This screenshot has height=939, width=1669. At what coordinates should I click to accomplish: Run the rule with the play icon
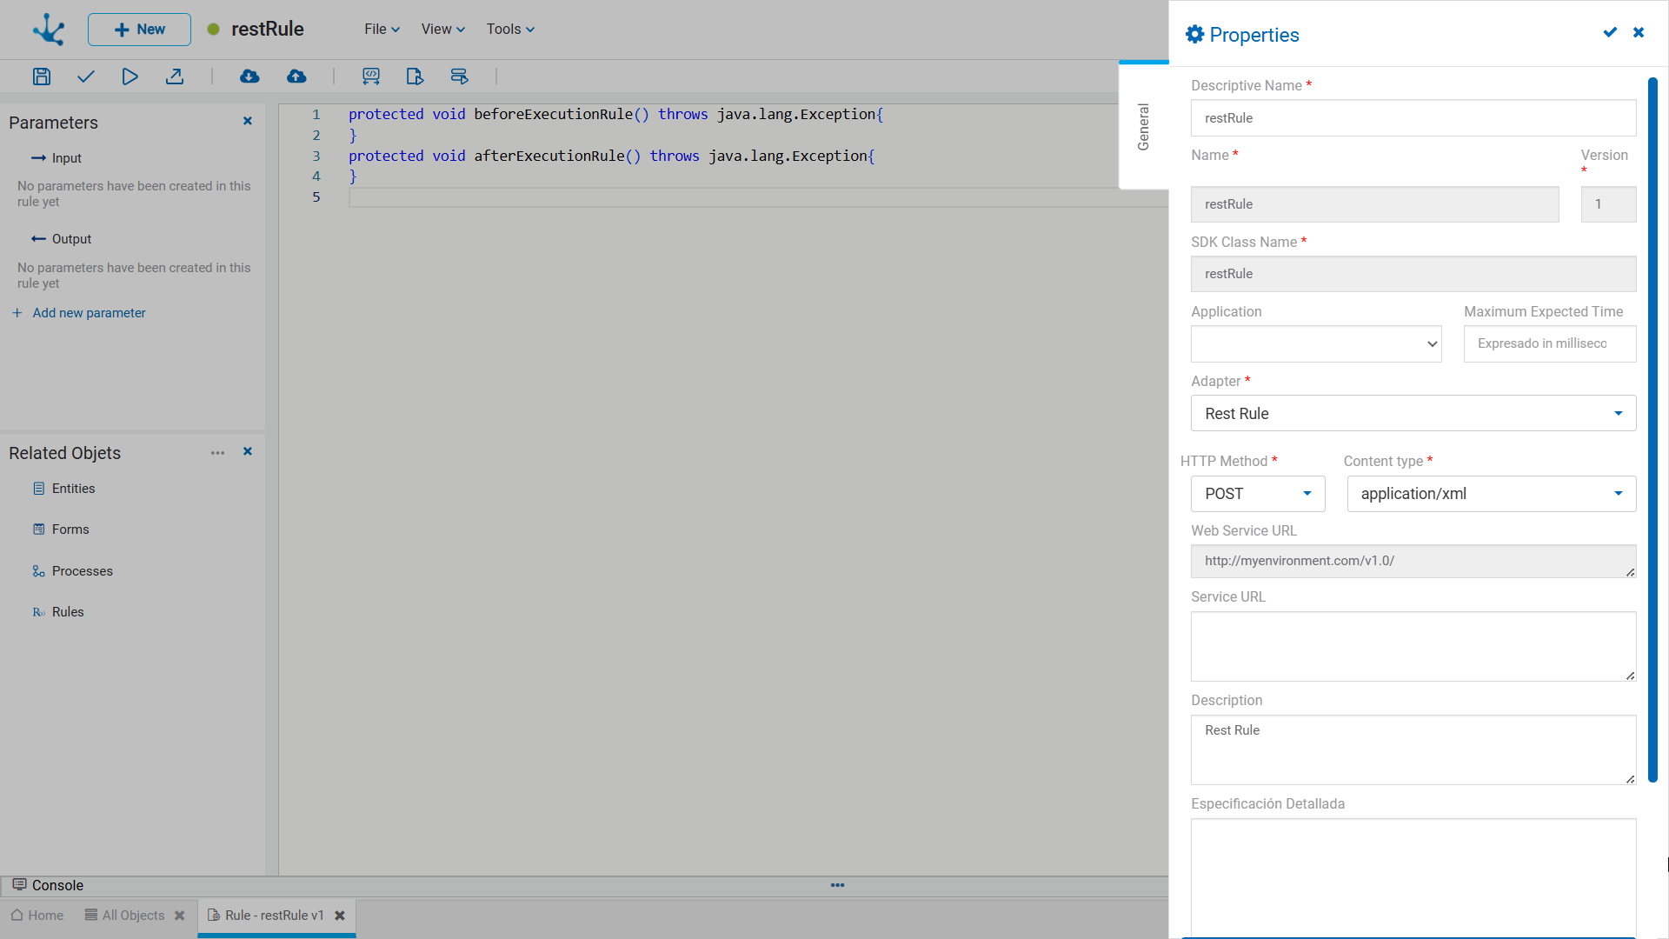point(130,77)
